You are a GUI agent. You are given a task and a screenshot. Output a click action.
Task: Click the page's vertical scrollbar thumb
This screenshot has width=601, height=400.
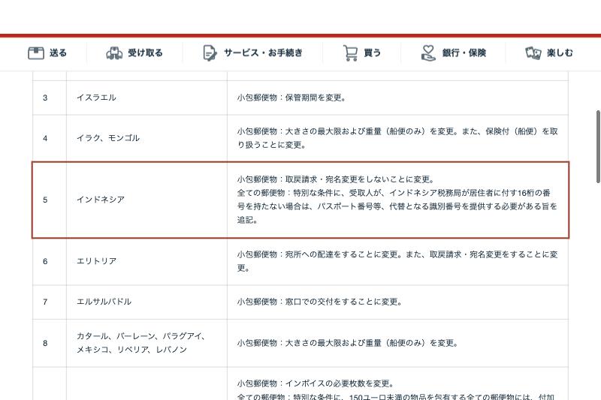[x=598, y=146]
